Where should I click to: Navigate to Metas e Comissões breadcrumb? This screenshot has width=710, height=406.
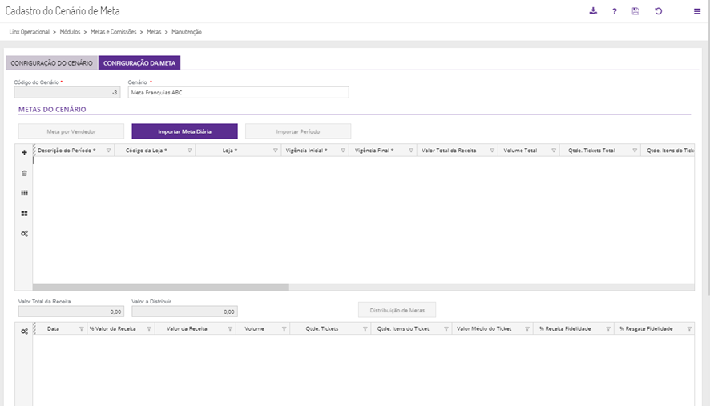point(113,32)
